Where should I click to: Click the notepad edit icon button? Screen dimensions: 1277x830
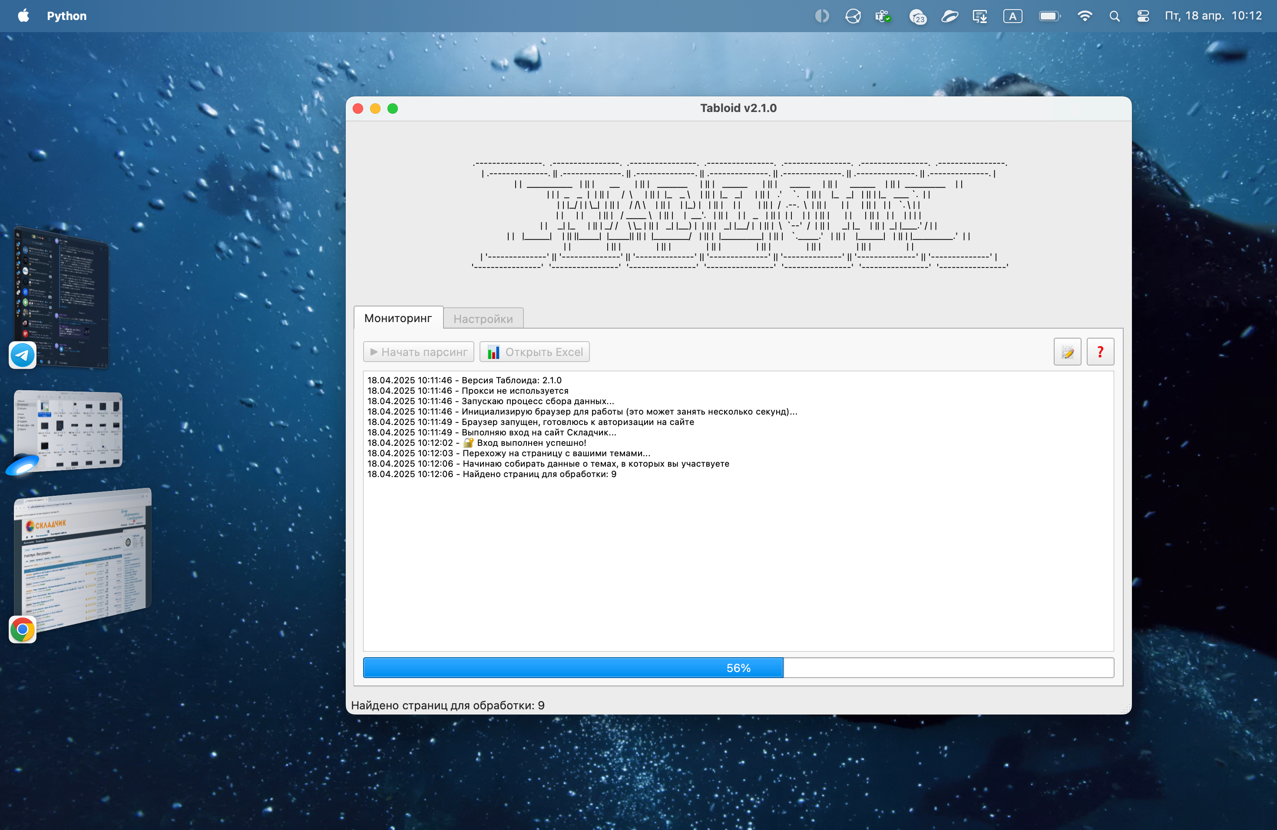1067,352
